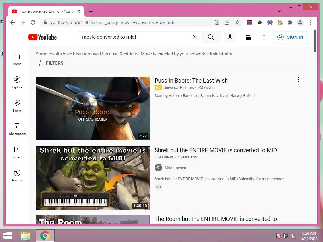The height and width of the screenshot is (242, 323).
Task: Click 'The Room but the ENTIRE MOVIE' title
Action: click(216, 219)
